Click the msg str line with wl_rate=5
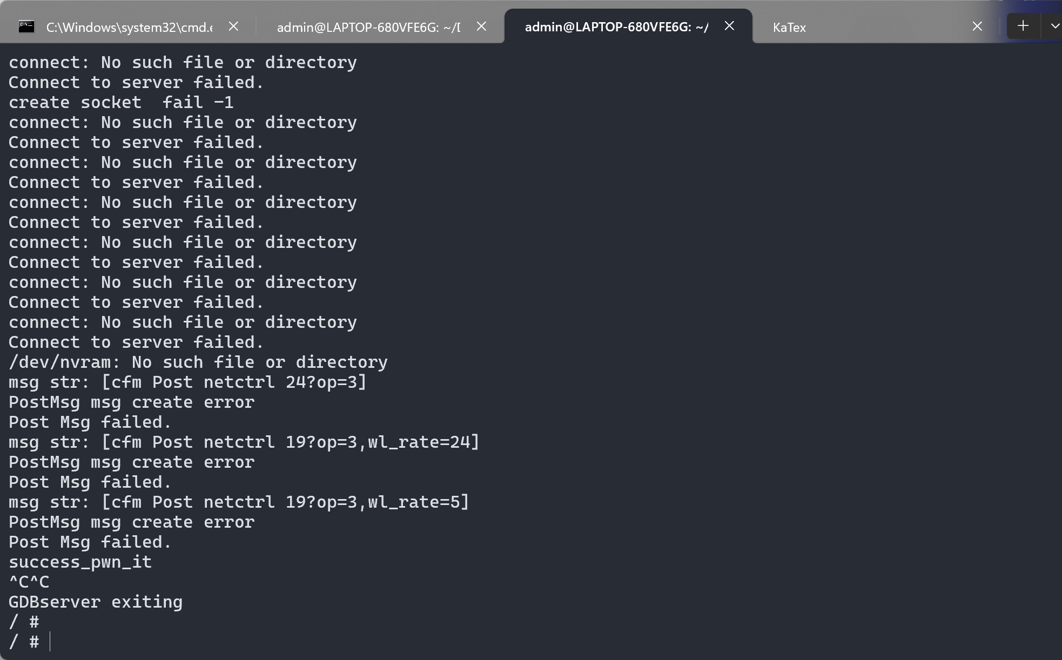1062x660 pixels. (x=238, y=502)
